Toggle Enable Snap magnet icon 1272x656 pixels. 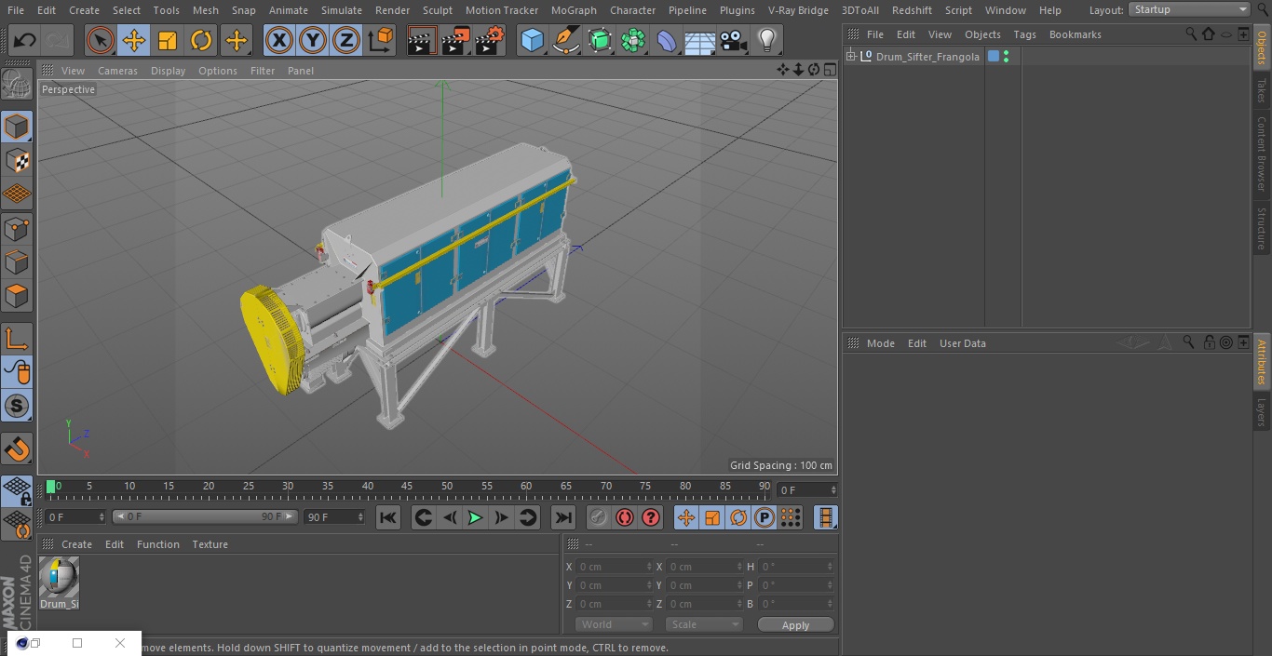[17, 449]
